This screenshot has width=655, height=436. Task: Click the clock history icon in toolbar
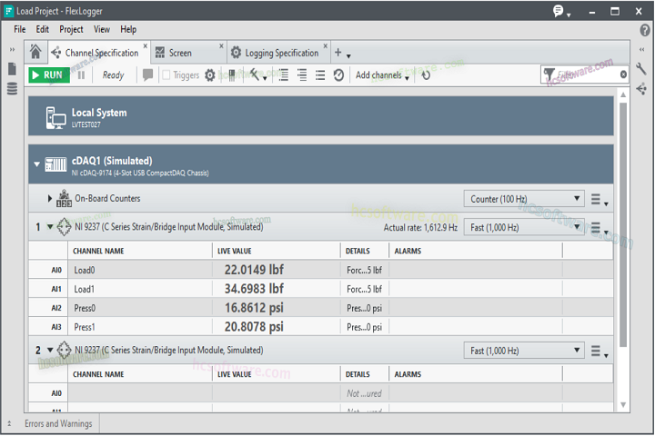click(338, 75)
